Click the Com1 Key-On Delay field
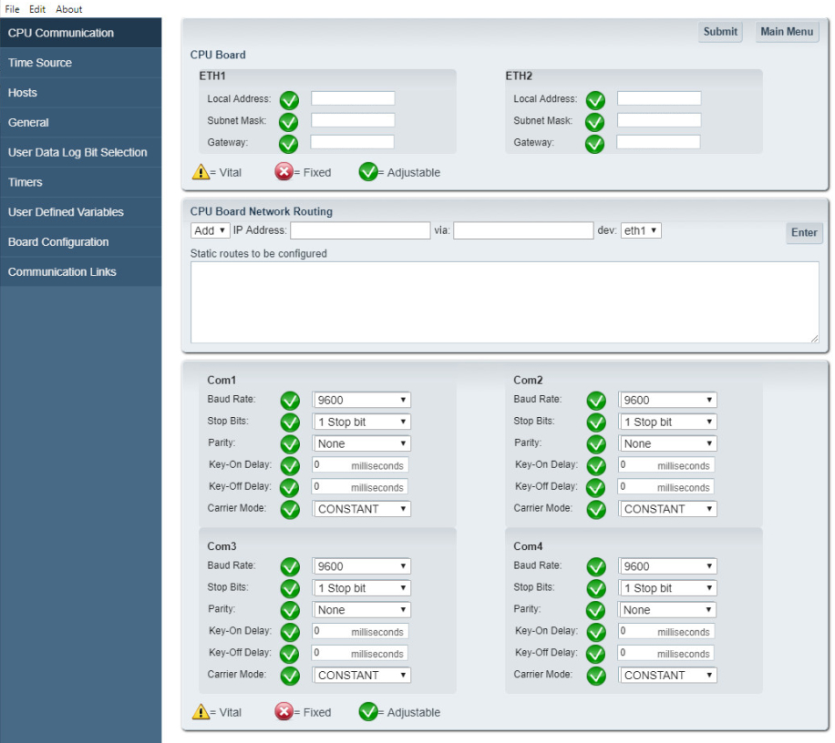835x743 pixels. coord(360,465)
